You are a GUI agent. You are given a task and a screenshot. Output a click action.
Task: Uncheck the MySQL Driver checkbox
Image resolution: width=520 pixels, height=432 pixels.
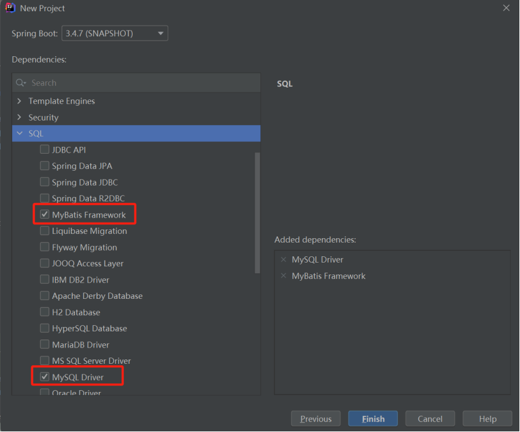pos(44,377)
